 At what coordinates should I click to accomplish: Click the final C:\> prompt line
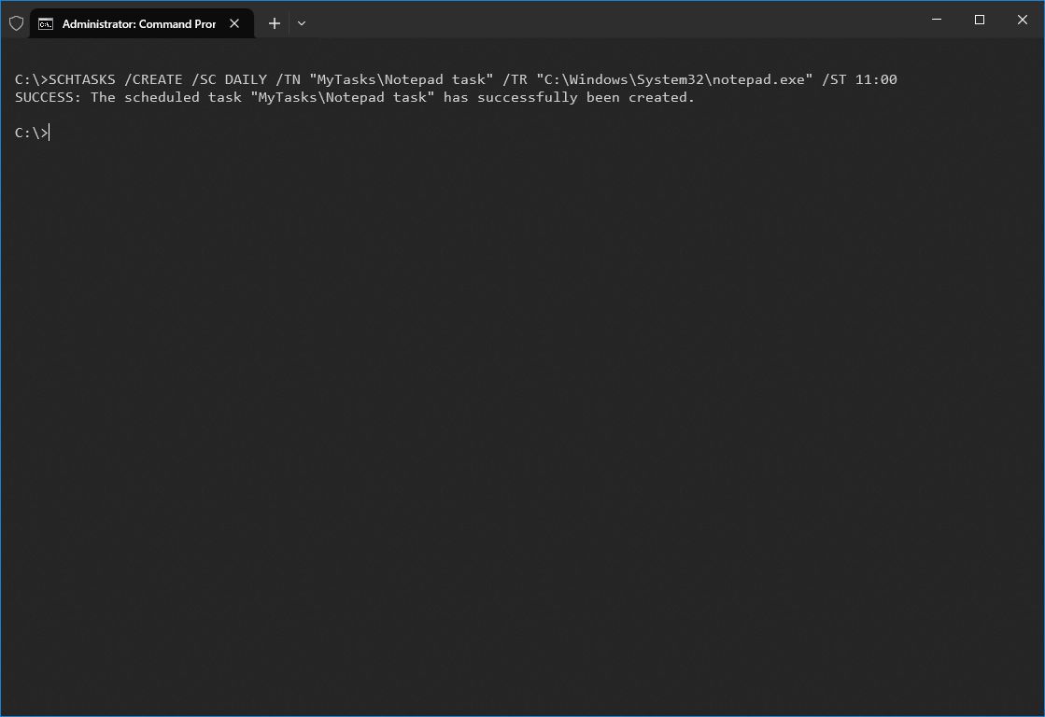click(x=28, y=133)
